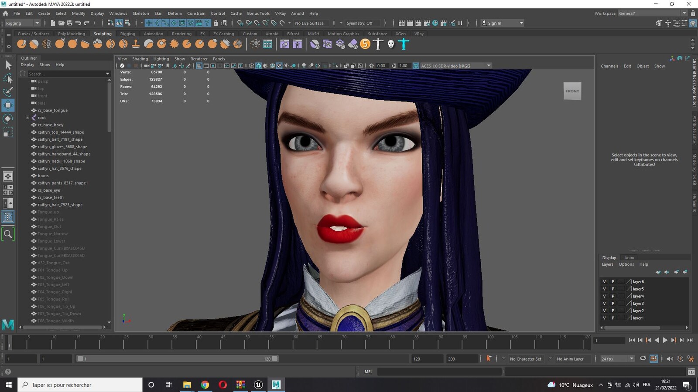
Task: Open the ACES 1.0 SDR-video view transform dropdown
Action: click(x=456, y=66)
